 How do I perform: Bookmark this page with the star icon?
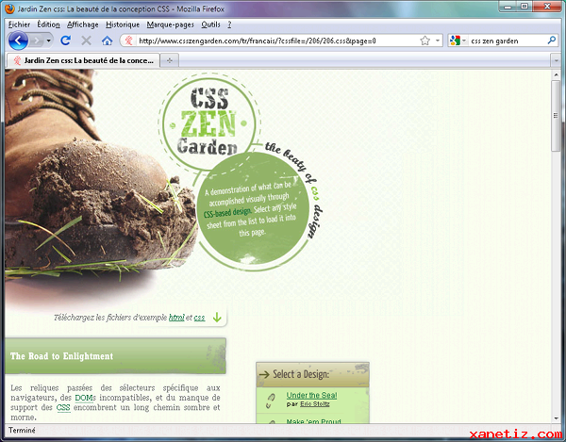(x=425, y=41)
